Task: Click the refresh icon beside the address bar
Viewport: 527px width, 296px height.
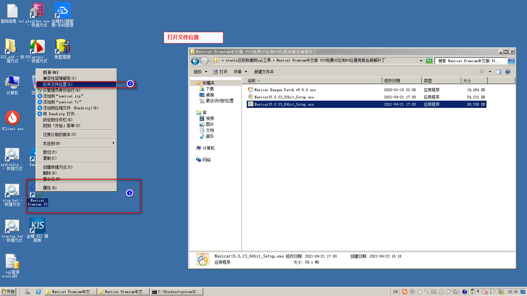Action: (x=429, y=61)
